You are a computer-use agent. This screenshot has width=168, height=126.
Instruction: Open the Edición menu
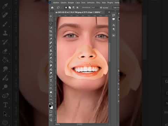tap(63, 2)
